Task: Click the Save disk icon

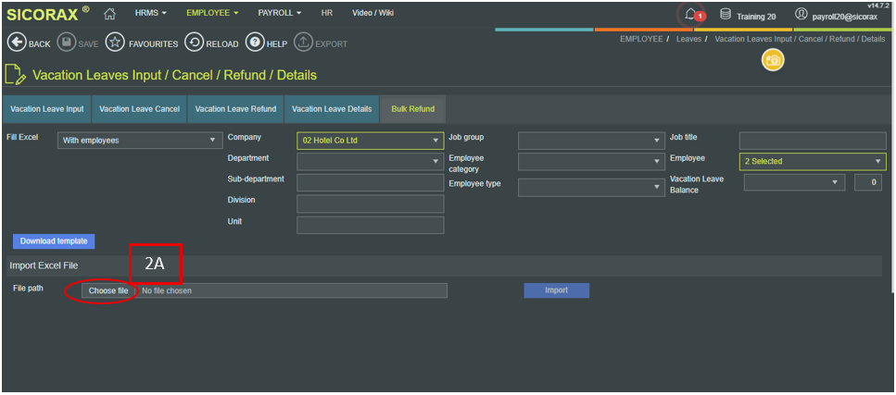Action: [67, 43]
